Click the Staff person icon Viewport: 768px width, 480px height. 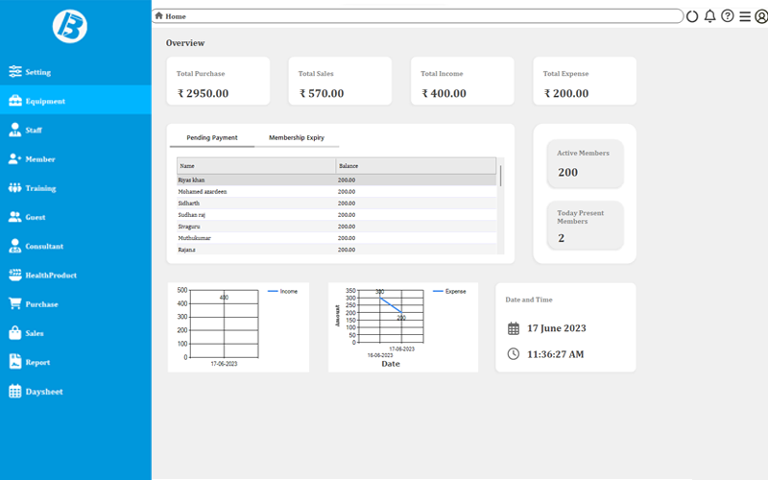(15, 130)
